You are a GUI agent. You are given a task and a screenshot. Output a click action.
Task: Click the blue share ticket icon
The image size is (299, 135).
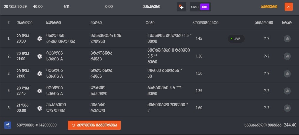(x=8, y=125)
